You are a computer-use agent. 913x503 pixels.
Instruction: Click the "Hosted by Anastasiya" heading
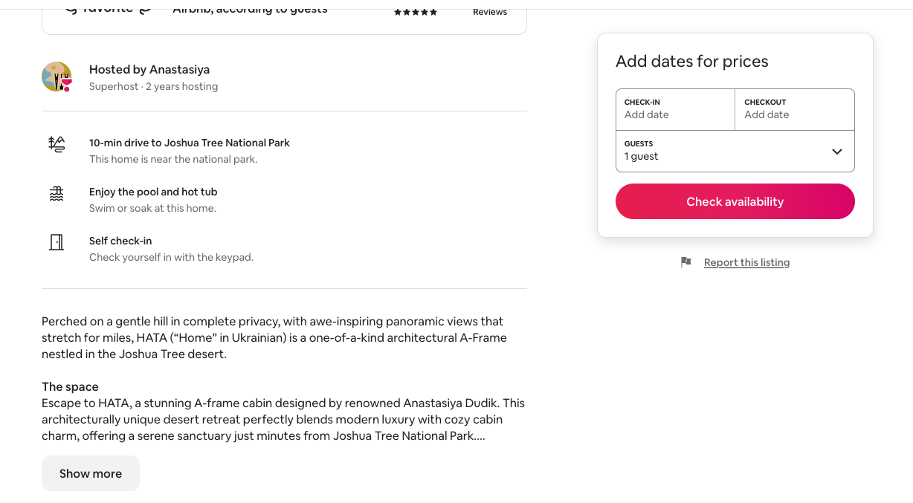tap(149, 69)
